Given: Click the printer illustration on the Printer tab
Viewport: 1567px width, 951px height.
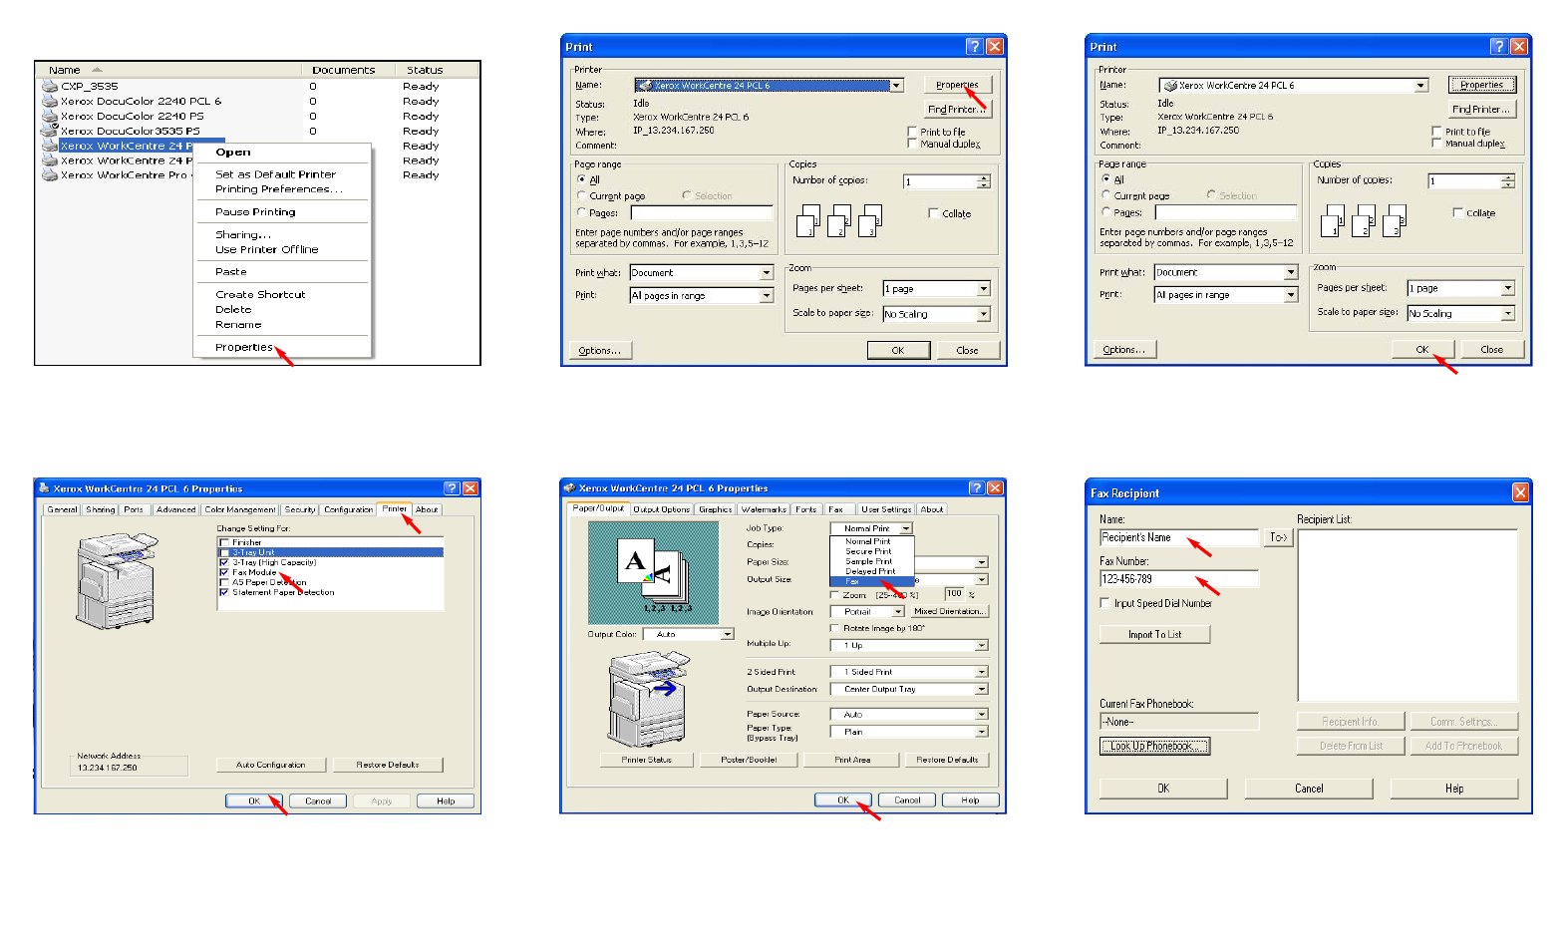Looking at the screenshot, I should click(x=117, y=580).
